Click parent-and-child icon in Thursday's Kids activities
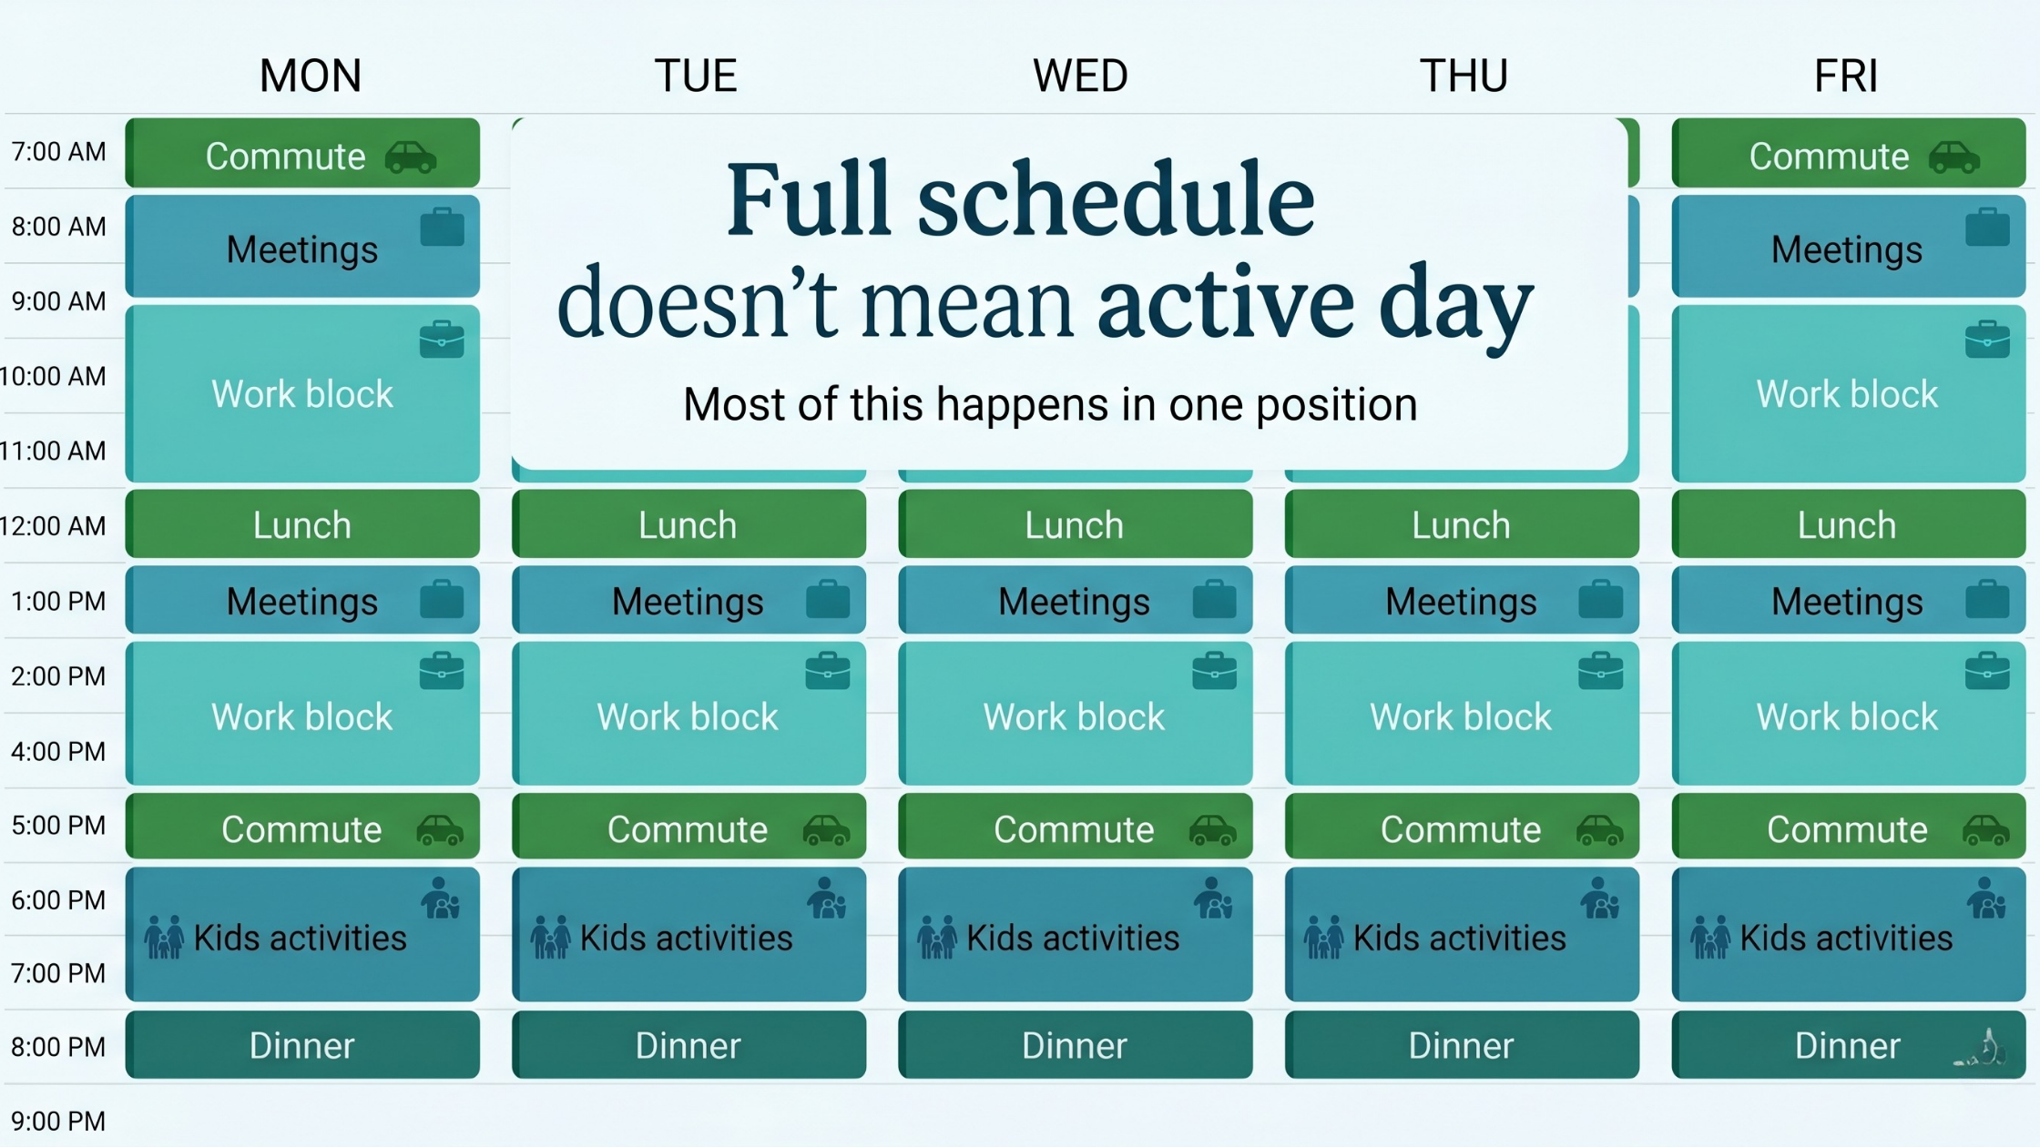Screen dimensions: 2040x1147 coord(1600,898)
